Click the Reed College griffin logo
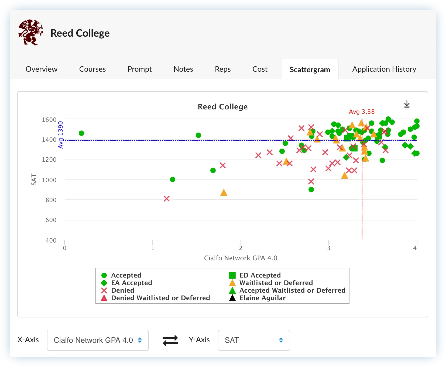The image size is (446, 367). [30, 32]
